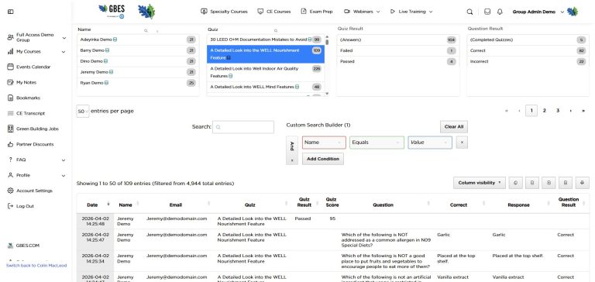Image resolution: width=595 pixels, height=282 pixels.
Task: Open the Equals condition dropdown
Action: (377, 143)
